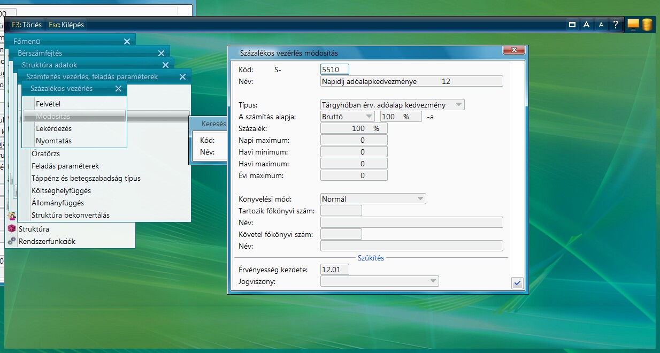Click the smaller font size A icon
The height and width of the screenshot is (353, 660).
point(601,25)
